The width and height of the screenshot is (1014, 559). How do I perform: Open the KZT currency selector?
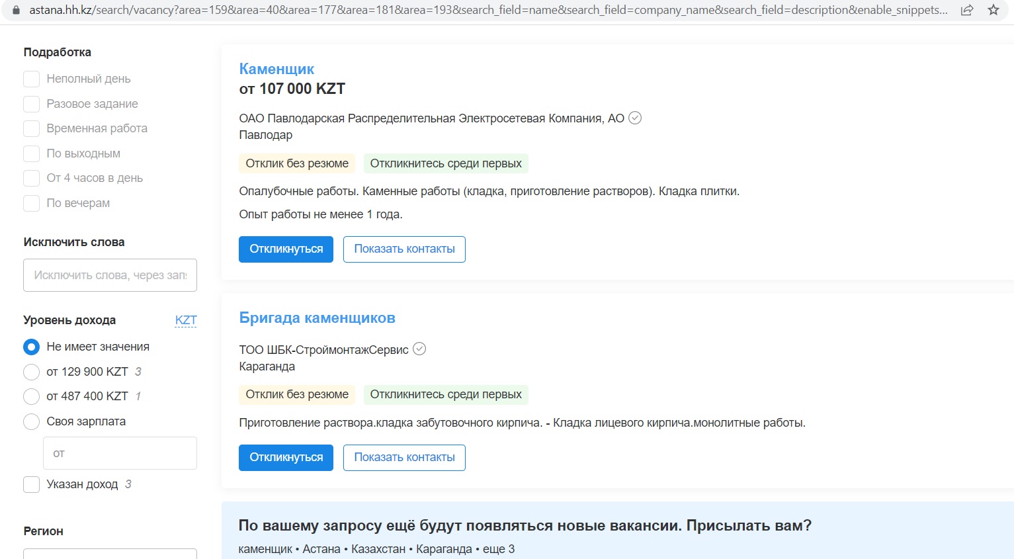(x=186, y=320)
